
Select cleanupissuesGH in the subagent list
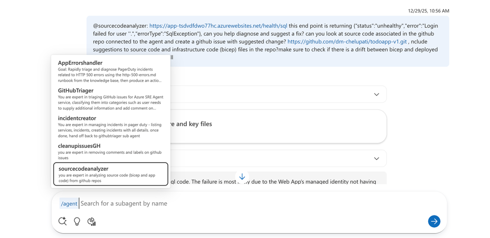pyautogui.click(x=110, y=151)
